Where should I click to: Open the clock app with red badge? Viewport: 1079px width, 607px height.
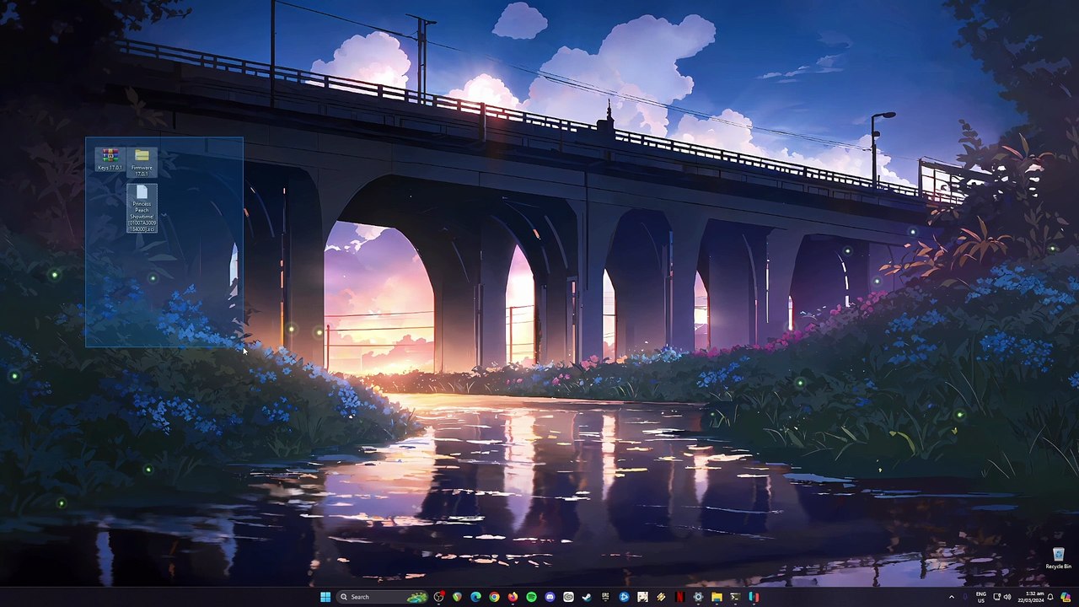tap(438, 597)
